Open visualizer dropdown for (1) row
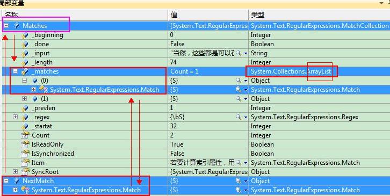 click(245, 99)
